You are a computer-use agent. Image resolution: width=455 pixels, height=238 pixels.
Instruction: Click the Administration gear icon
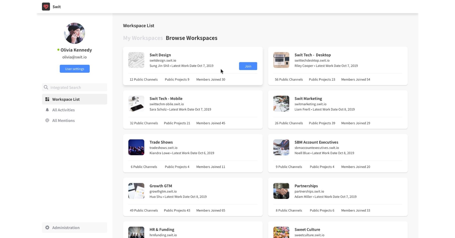click(47, 227)
